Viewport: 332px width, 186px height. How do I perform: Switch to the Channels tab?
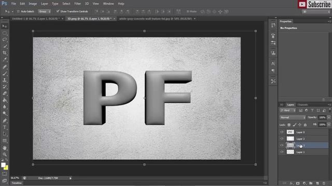pos(302,105)
